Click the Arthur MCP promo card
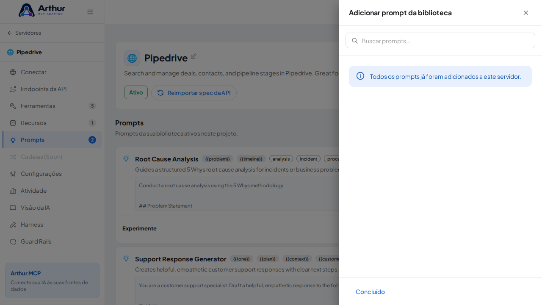The width and height of the screenshot is (542, 305). click(52, 280)
